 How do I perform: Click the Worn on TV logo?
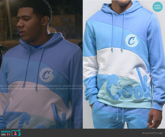click(x=11, y=133)
